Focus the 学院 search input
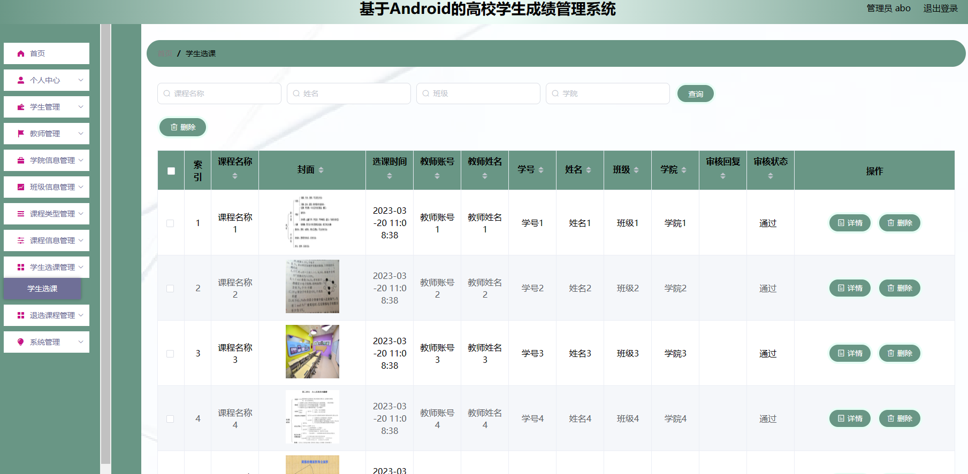968x474 pixels. pyautogui.click(x=608, y=94)
